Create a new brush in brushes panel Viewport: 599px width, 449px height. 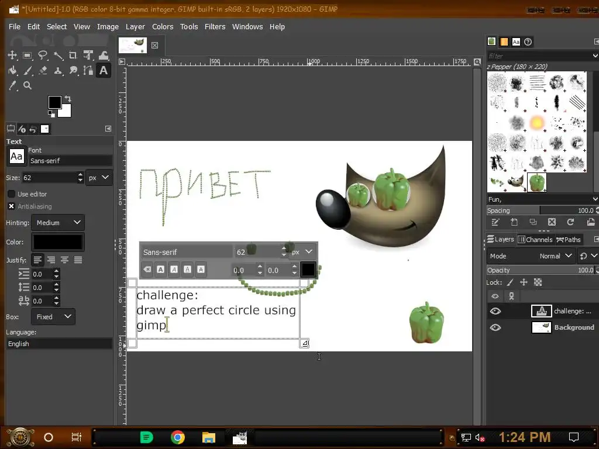point(514,222)
